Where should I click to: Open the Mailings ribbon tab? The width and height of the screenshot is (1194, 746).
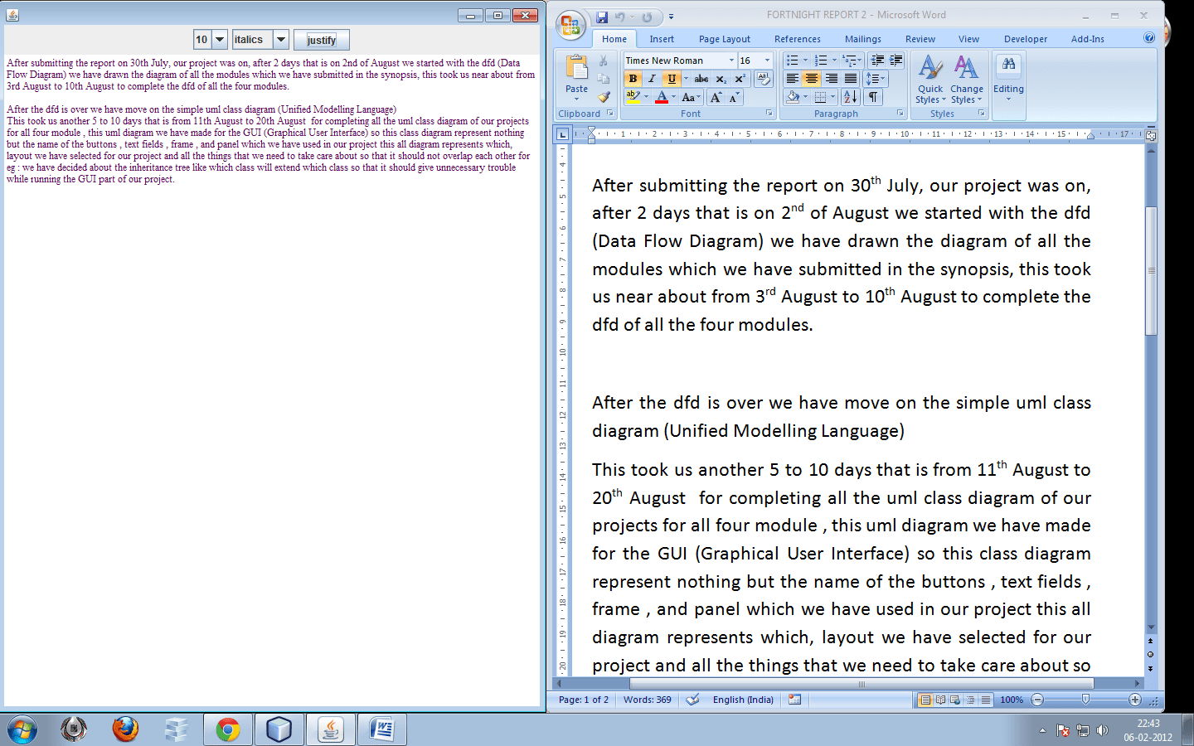click(862, 38)
